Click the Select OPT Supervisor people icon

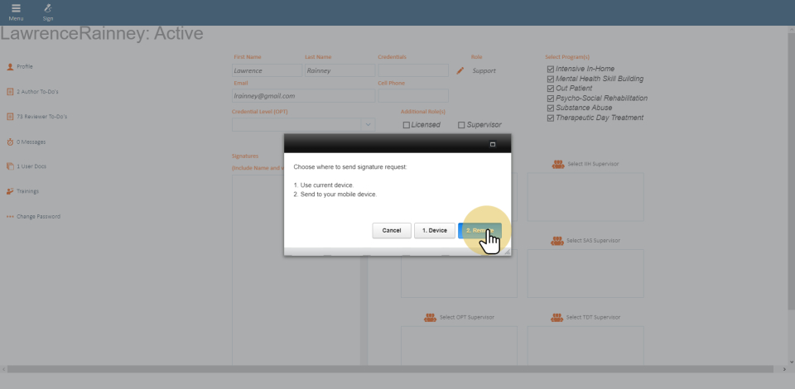pos(431,317)
